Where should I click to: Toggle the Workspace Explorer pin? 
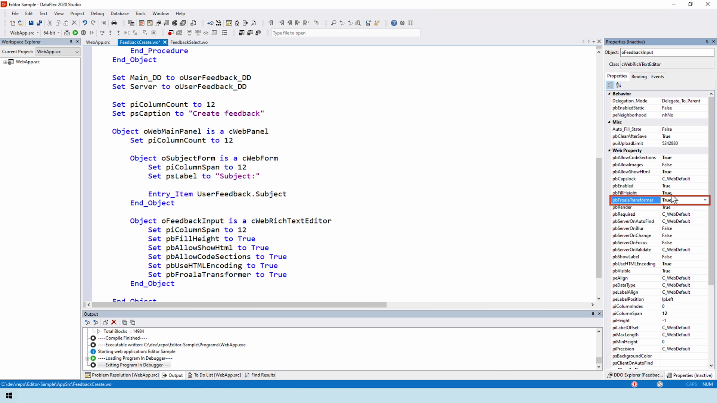pyautogui.click(x=71, y=42)
